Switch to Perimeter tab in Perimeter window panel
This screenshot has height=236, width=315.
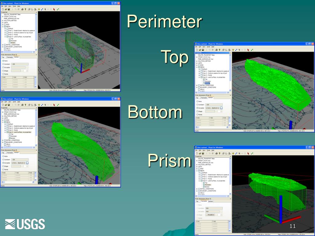click(x=10, y=57)
